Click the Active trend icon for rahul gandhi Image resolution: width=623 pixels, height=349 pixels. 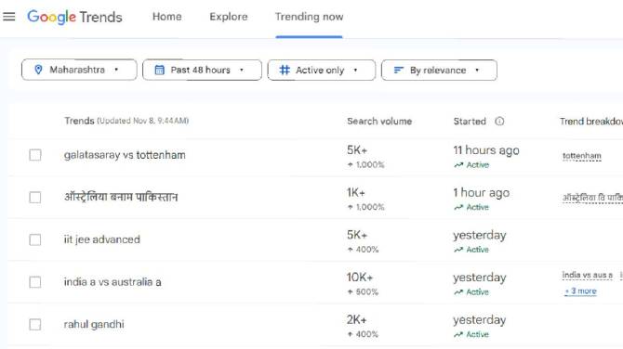click(x=458, y=334)
